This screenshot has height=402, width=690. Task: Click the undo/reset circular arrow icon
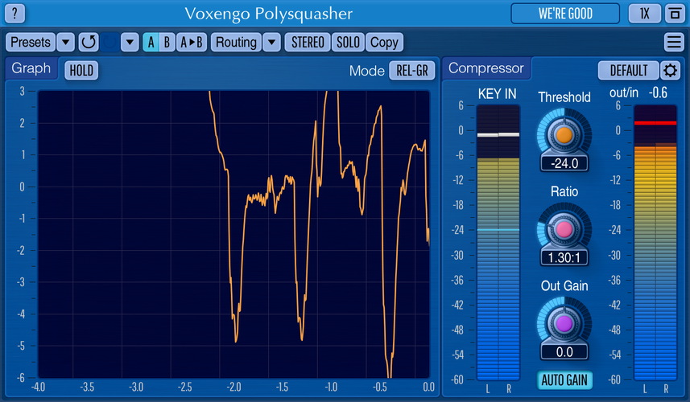[x=89, y=42]
